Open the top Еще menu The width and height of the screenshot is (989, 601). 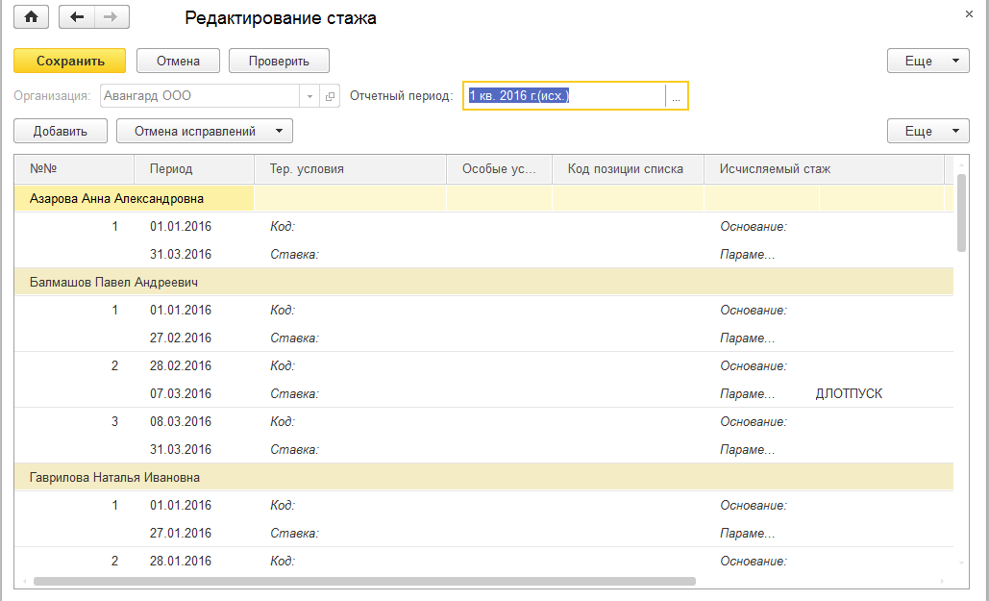pyautogui.click(x=927, y=61)
